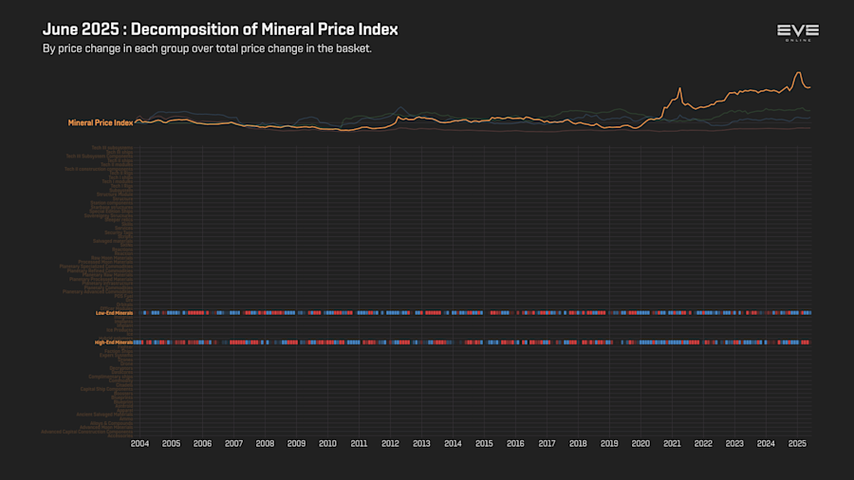Image resolution: width=854 pixels, height=480 pixels.
Task: Click the faded Tech II construction components label
Action: coord(99,169)
